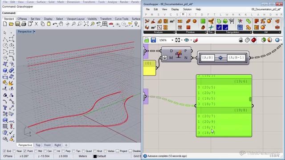Open dropdown arrow beside Zoom Extents icon
Screen dimensions: 285x160
tap(182, 40)
